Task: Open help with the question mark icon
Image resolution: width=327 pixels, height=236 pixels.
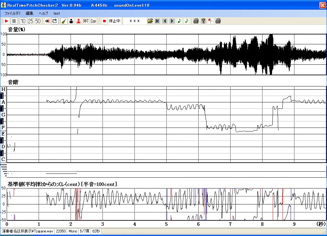Action: tap(203, 21)
